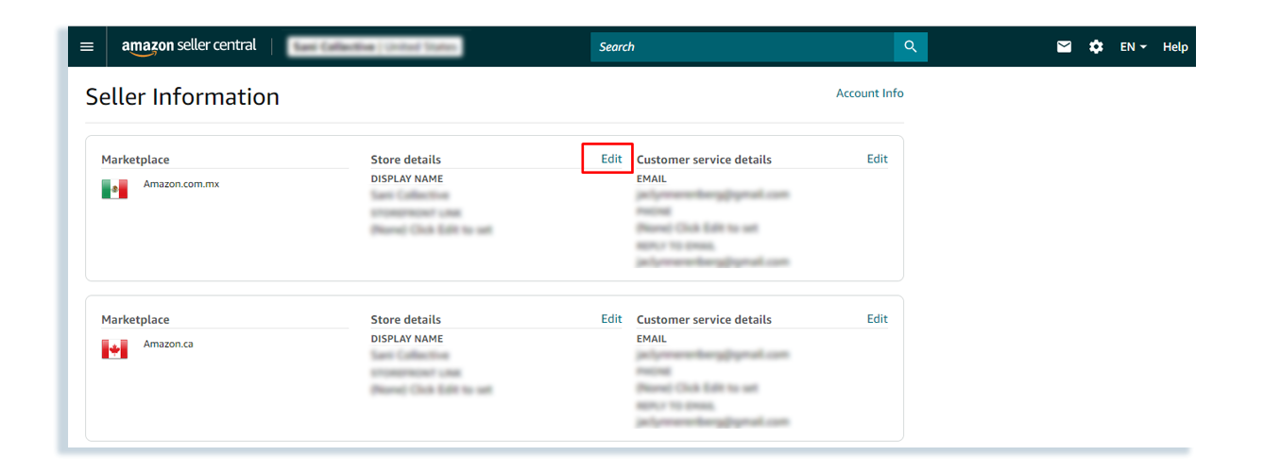This screenshot has height=473, width=1264.
Task: Click the Canada flag icon
Action: point(114,349)
